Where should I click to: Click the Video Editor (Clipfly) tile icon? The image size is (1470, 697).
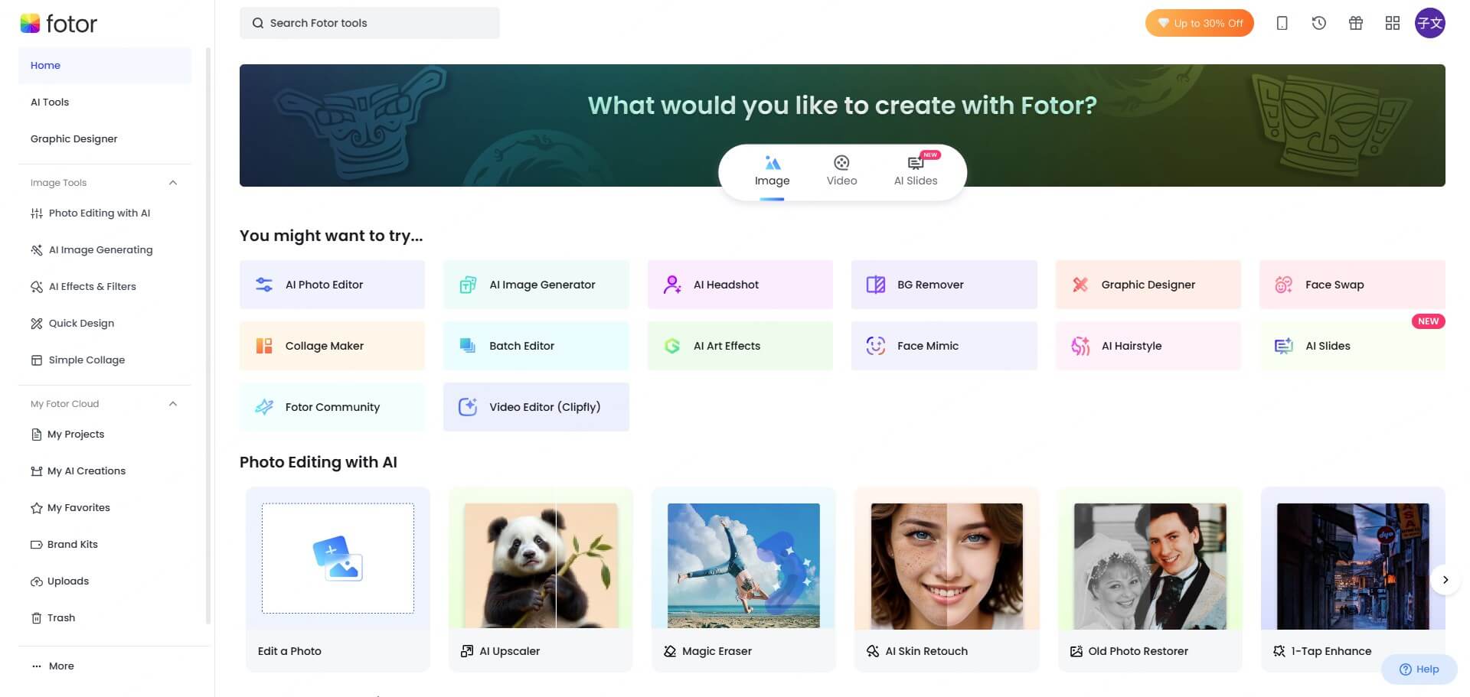pos(468,407)
